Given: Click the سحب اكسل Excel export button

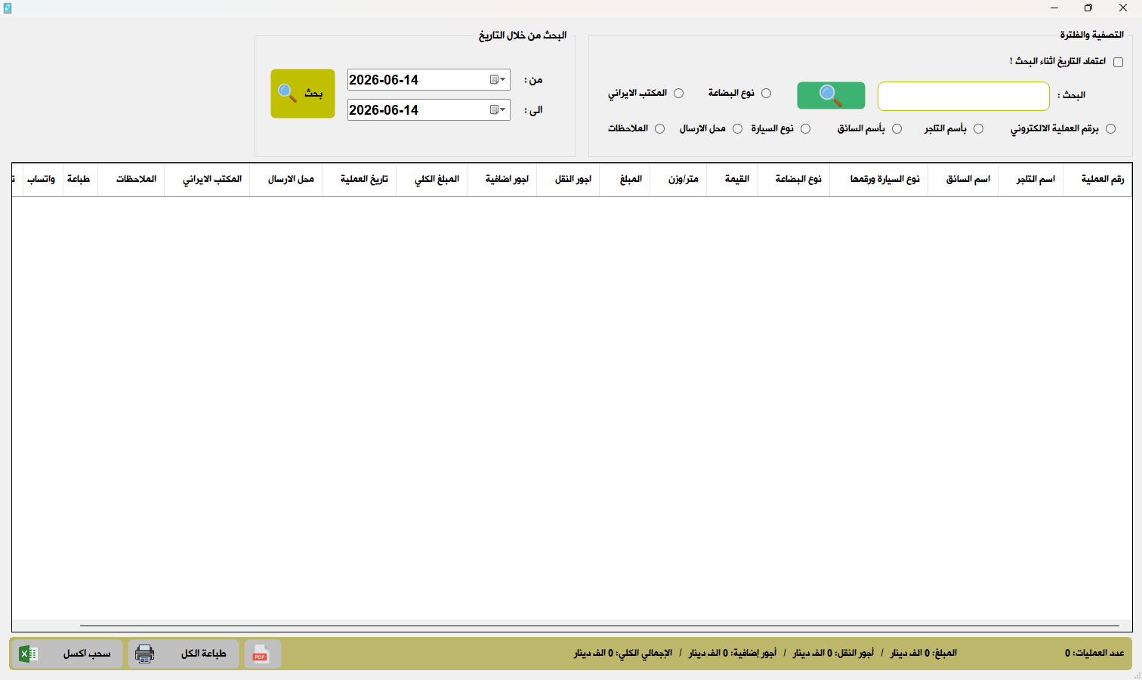Looking at the screenshot, I should (66, 654).
